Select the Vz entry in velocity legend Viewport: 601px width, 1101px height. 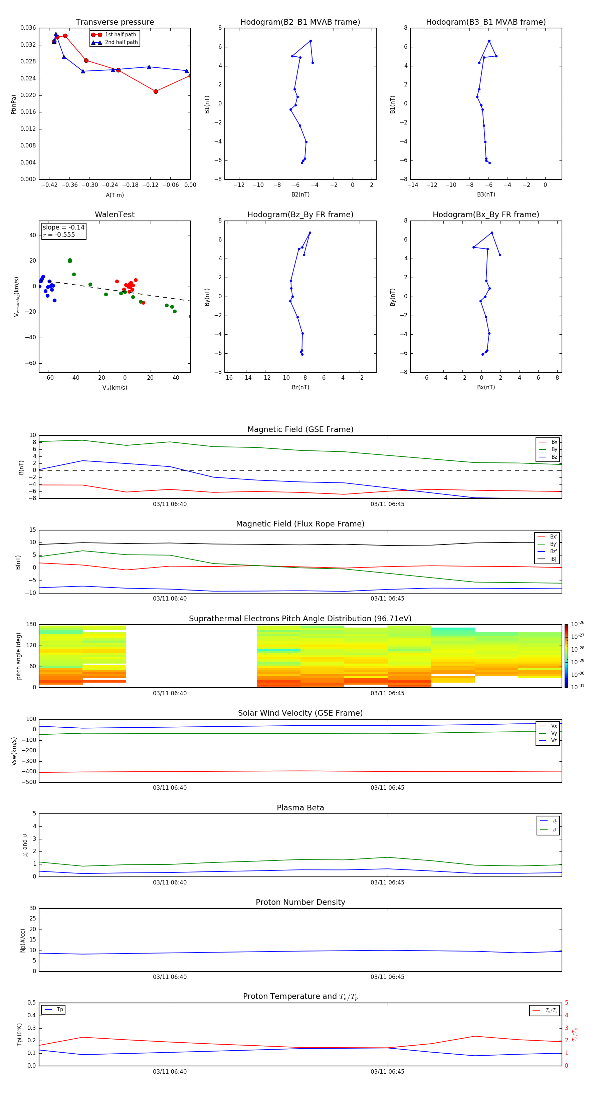(x=548, y=741)
